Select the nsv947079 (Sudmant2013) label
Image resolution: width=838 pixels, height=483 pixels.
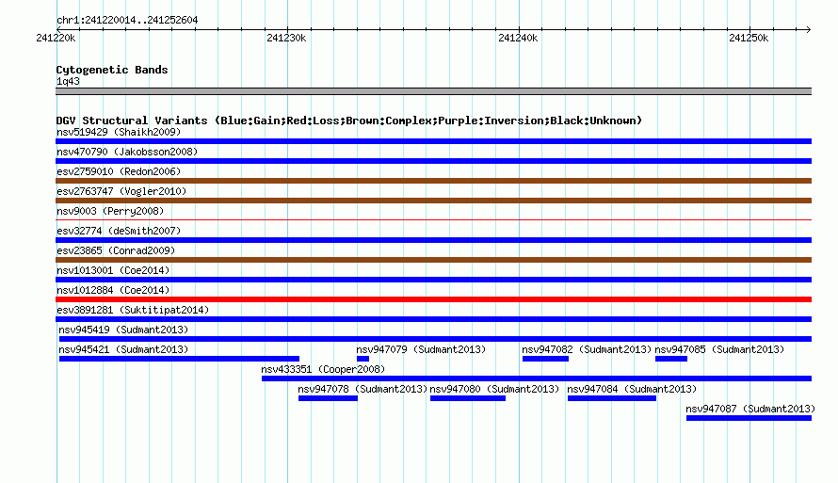click(421, 349)
